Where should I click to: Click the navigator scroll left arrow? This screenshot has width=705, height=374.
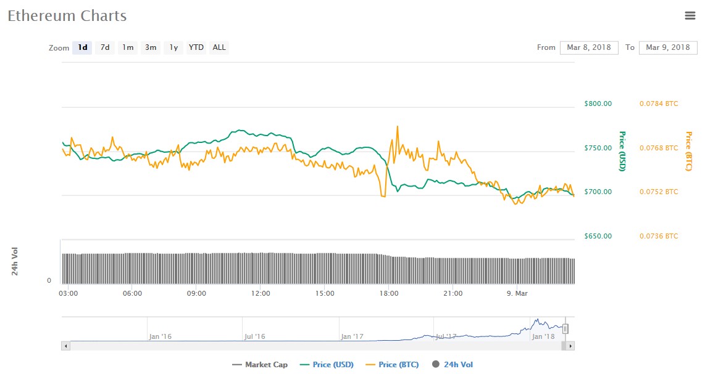[65, 346]
